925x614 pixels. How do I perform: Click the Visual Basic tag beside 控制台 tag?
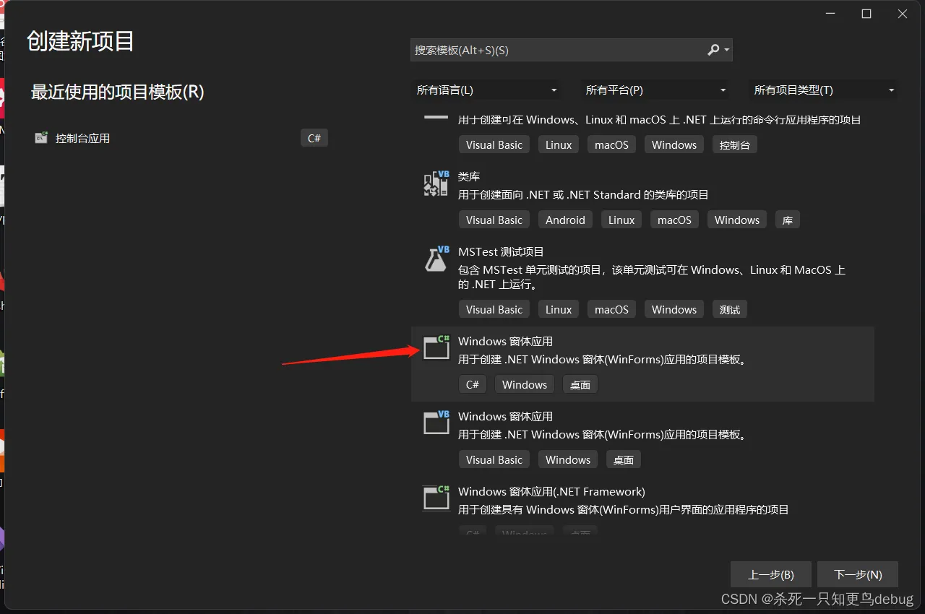[x=494, y=145]
